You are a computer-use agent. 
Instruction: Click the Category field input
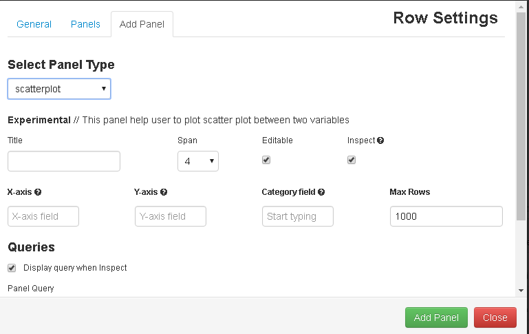click(x=298, y=216)
